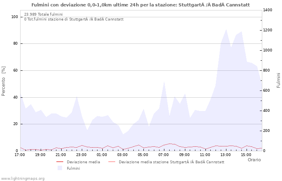Click the vertical Fulmini right axis title
The width and height of the screenshot is (282, 181).
278,80
